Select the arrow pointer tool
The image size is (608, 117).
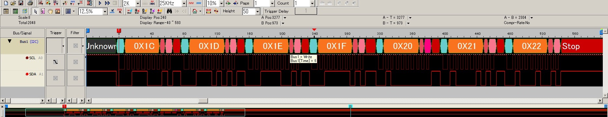(x=35, y=11)
